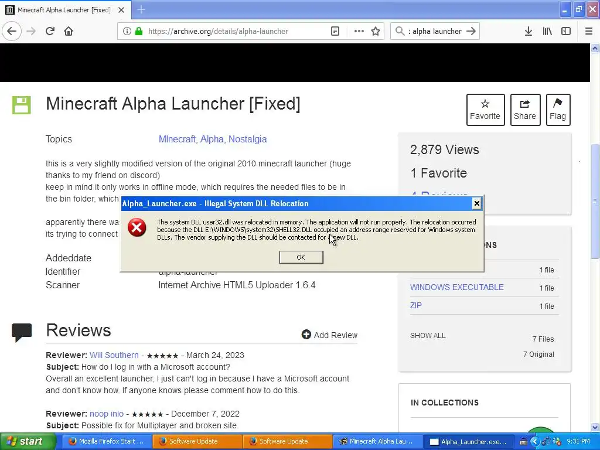Submit search with arrow button

point(471,32)
